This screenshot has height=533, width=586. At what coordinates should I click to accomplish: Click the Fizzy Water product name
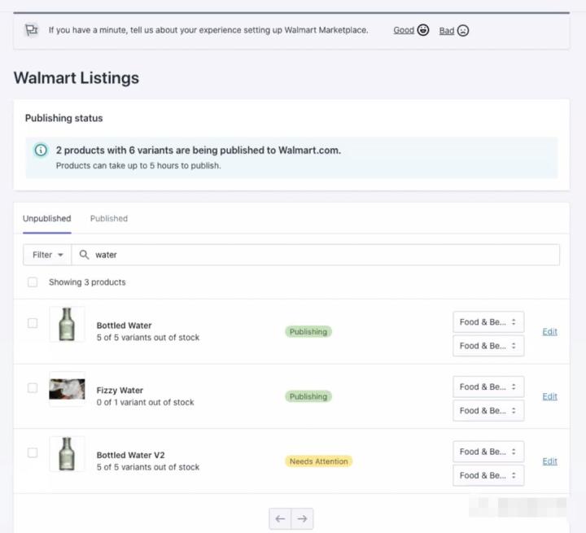point(120,391)
